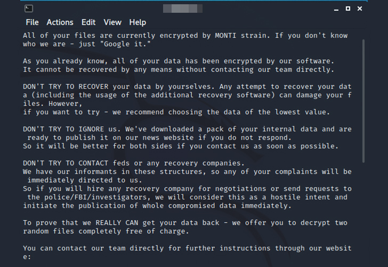Minimize the terminal window
This screenshot has height=267, width=388.
pyautogui.click(x=336, y=9)
